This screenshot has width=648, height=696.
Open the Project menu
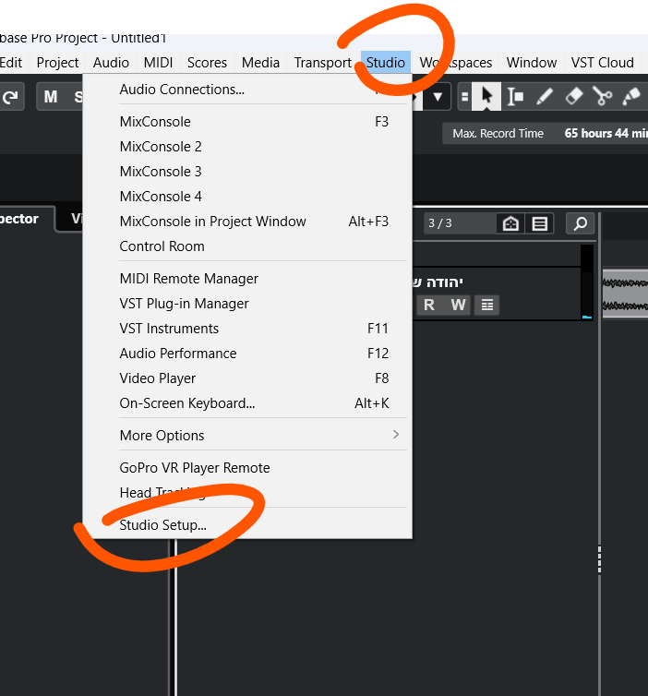coord(57,63)
